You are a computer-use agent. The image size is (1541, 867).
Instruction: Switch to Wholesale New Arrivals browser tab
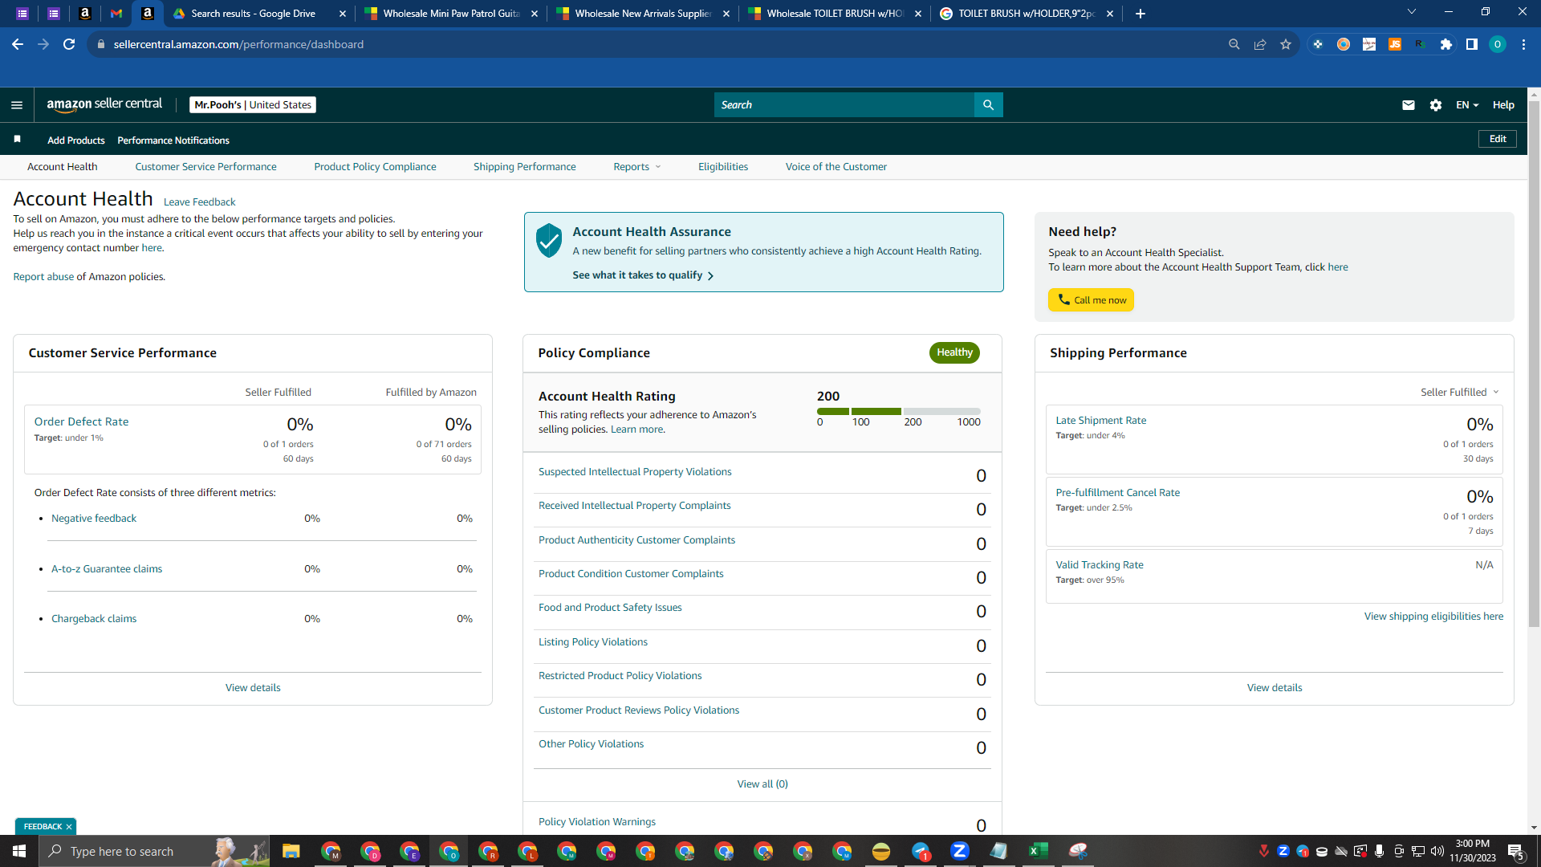642,14
